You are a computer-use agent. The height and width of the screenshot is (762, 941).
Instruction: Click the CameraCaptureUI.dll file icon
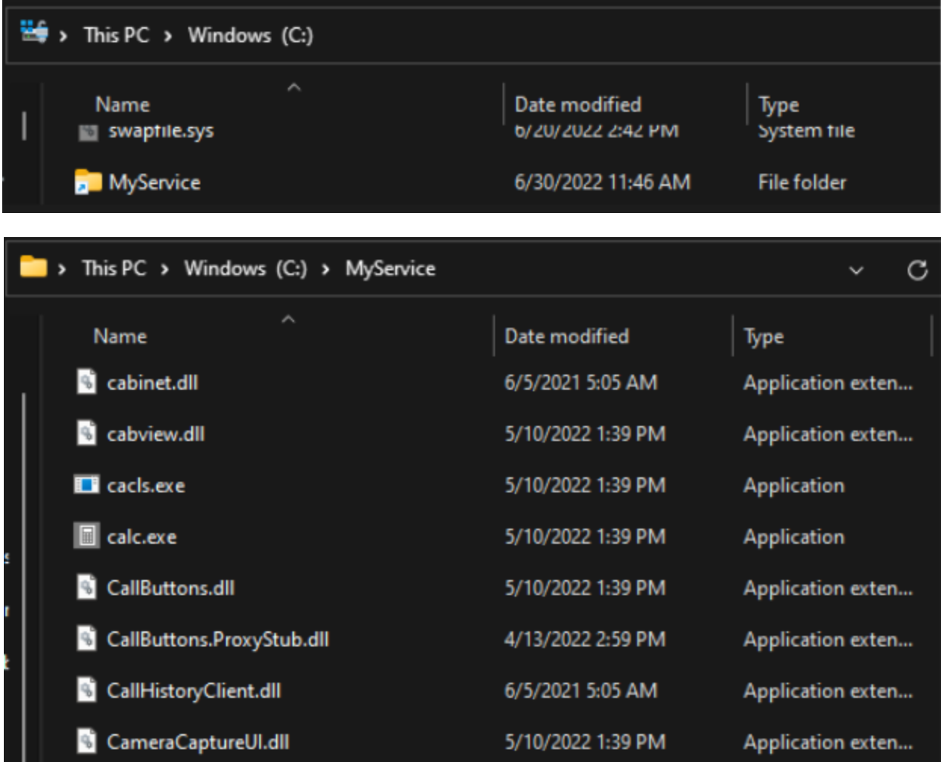pos(87,742)
